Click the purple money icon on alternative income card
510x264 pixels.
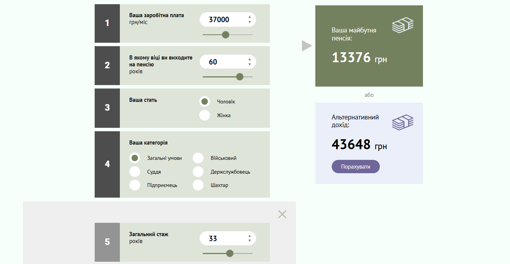(402, 122)
